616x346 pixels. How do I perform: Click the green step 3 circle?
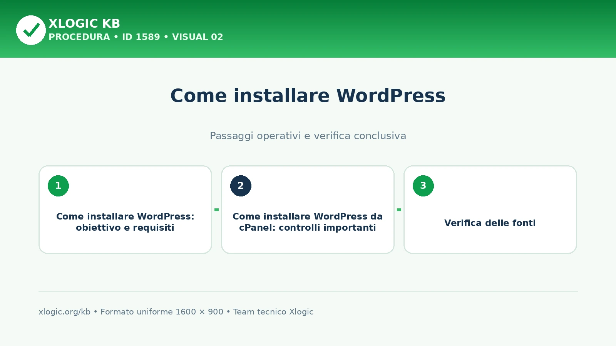423,186
